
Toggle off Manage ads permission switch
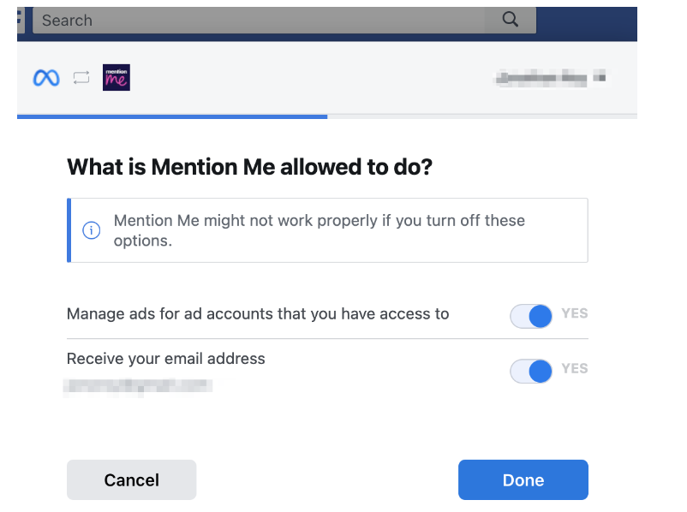(x=530, y=316)
